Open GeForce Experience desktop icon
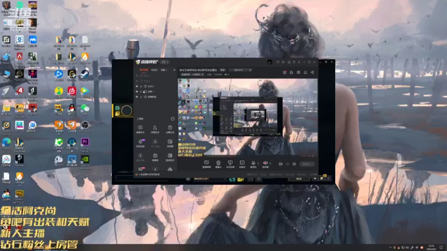447x251 pixels. tap(85, 160)
